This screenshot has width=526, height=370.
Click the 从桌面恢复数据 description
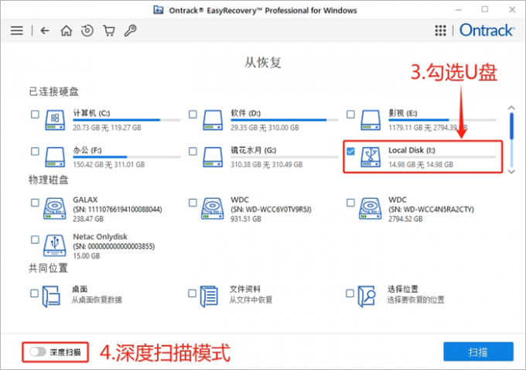click(x=97, y=300)
